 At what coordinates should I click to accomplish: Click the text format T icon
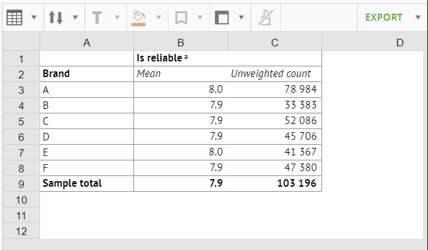(x=97, y=18)
